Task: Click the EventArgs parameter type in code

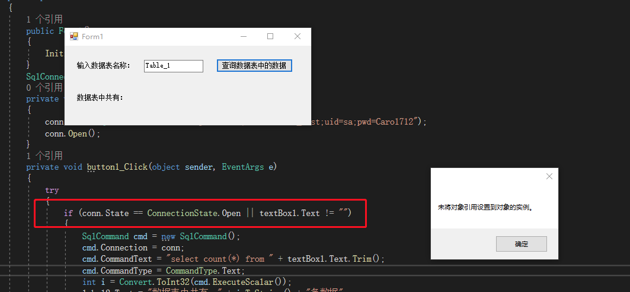Action: (x=242, y=167)
